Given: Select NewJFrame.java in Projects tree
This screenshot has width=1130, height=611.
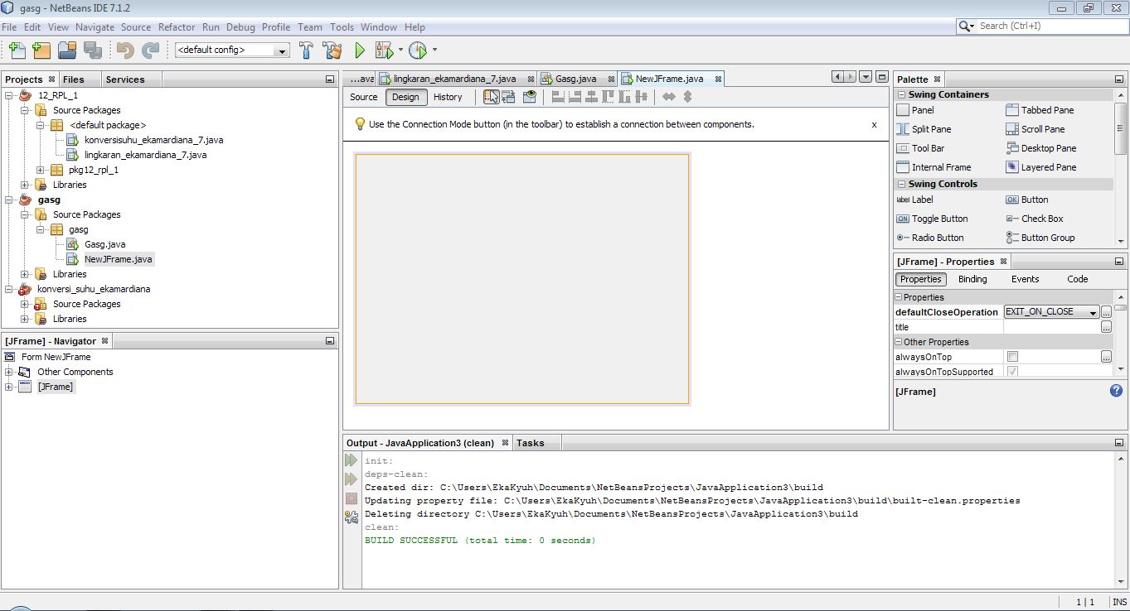Looking at the screenshot, I should (x=119, y=259).
